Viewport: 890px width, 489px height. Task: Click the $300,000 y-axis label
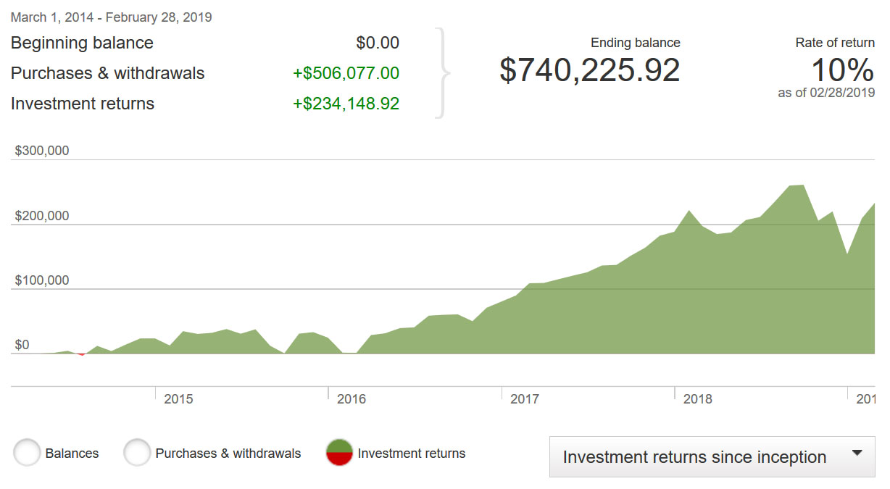(x=42, y=151)
